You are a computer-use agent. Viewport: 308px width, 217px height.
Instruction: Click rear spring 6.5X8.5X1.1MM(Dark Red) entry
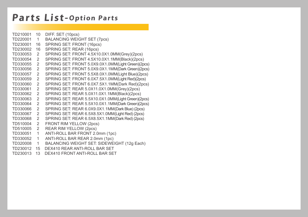pos(95,119)
